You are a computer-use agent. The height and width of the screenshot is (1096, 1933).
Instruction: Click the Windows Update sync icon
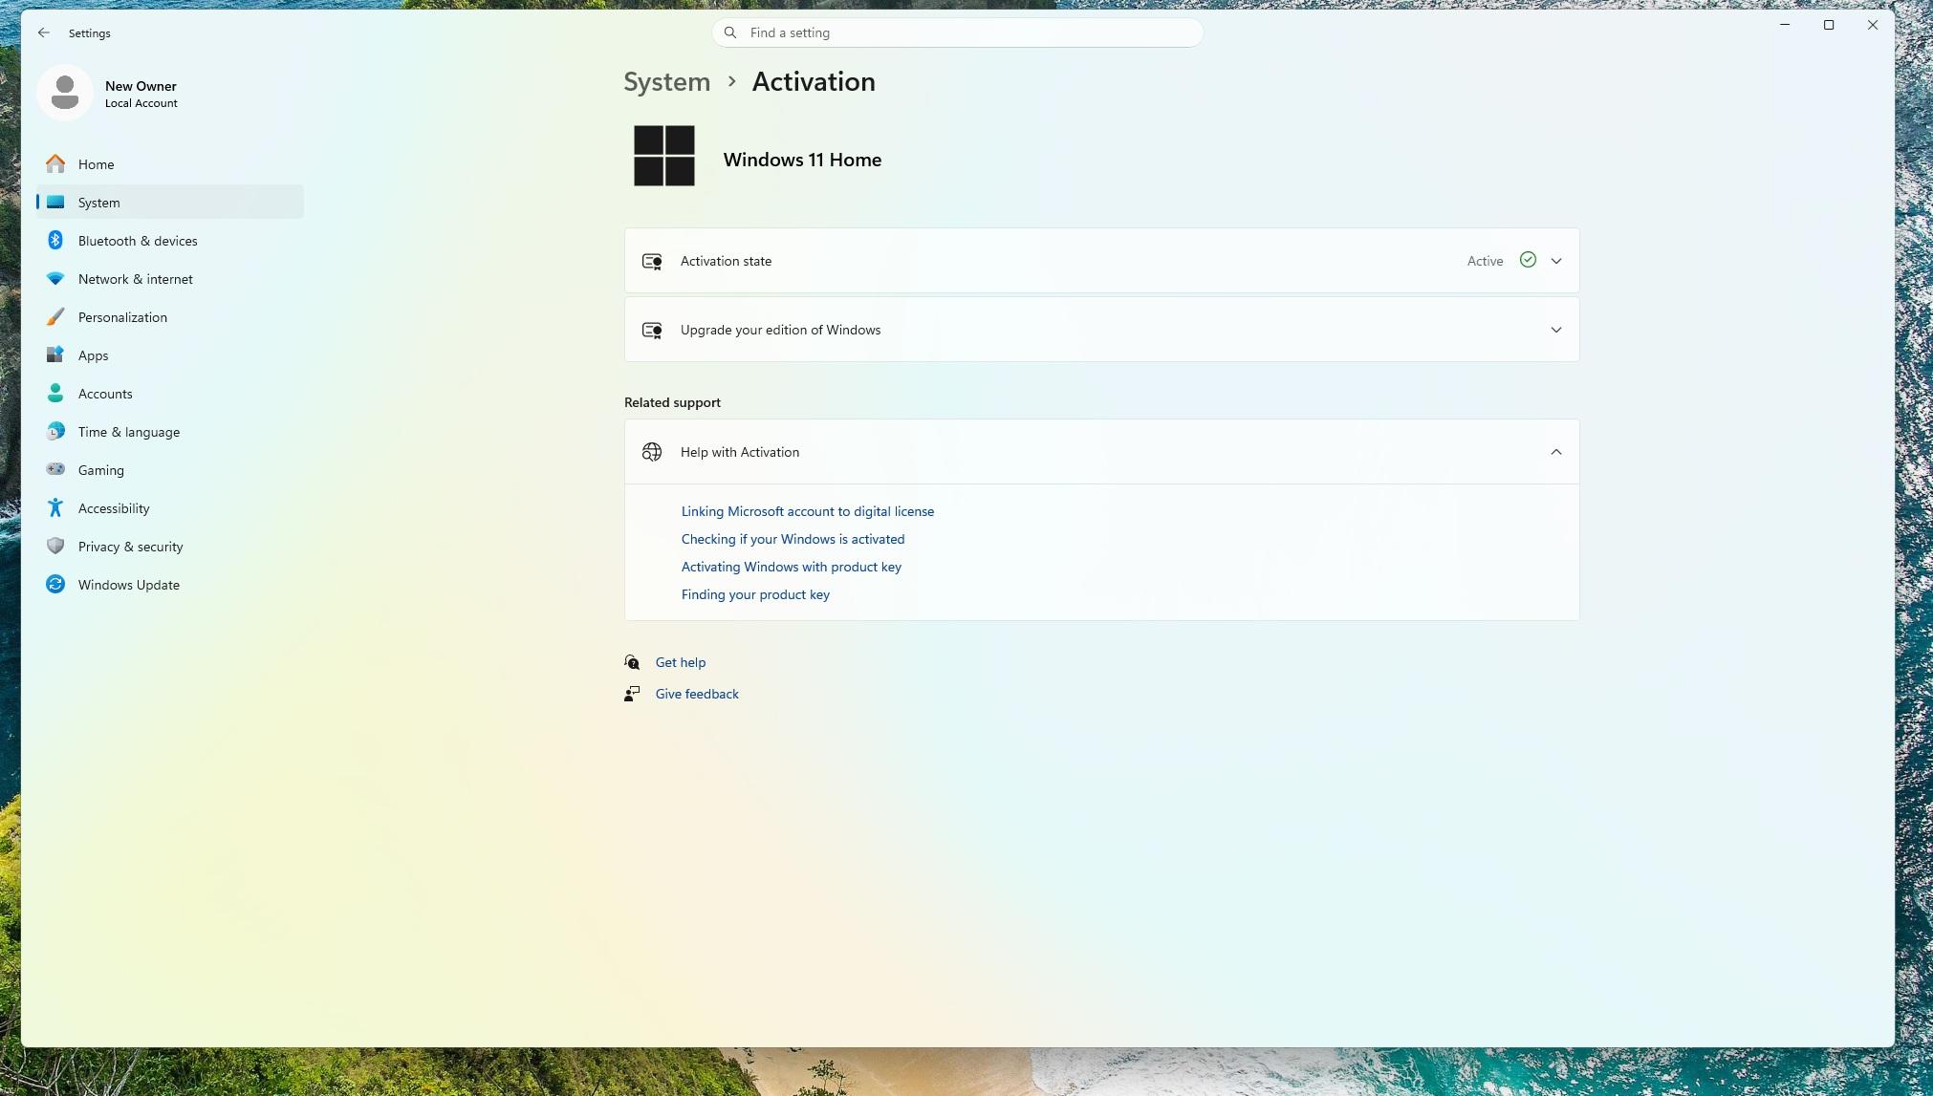pos(55,585)
